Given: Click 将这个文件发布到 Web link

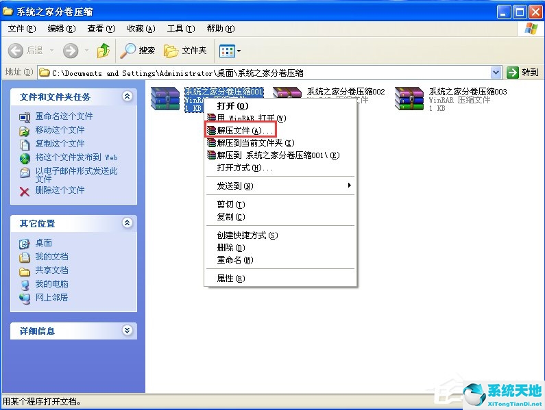Looking at the screenshot, I should 77,157.
